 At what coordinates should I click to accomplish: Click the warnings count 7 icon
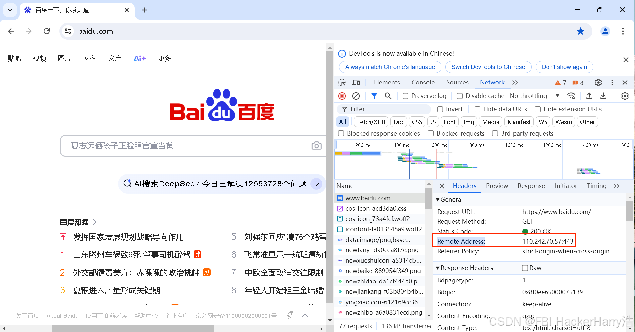[561, 83]
